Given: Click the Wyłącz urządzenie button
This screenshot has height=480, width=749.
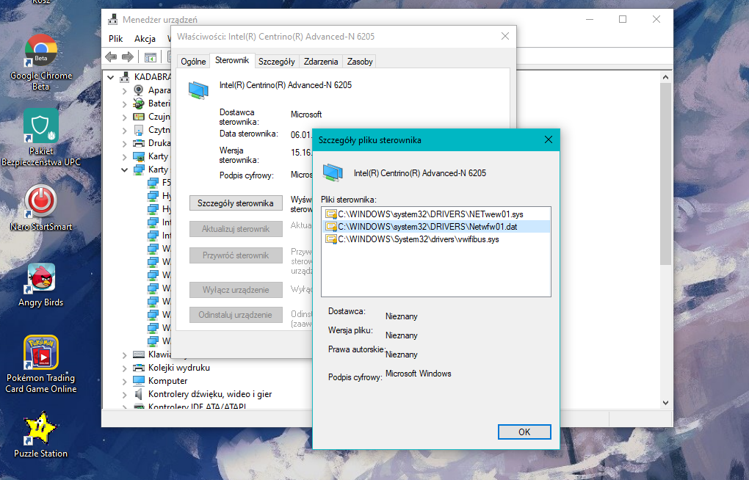Looking at the screenshot, I should coord(236,289).
